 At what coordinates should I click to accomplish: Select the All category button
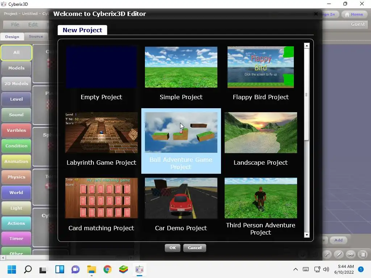click(16, 52)
